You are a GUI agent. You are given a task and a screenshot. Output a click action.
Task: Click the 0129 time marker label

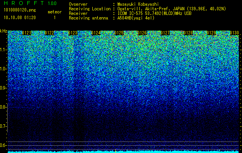point(211,33)
